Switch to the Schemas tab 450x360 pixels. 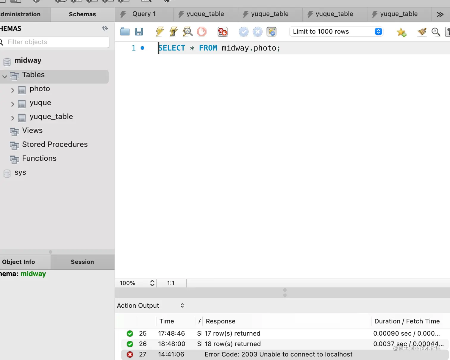(82, 14)
